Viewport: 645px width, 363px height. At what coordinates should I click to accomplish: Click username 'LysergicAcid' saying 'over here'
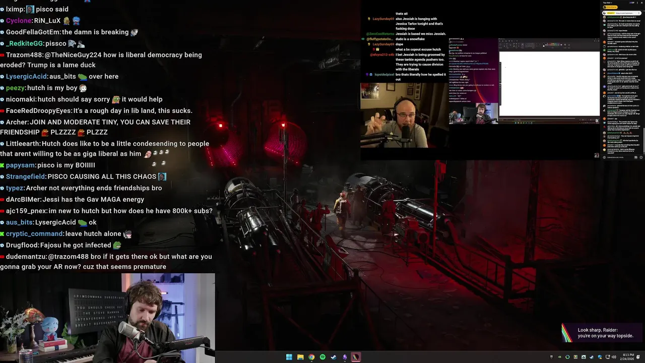pos(26,77)
